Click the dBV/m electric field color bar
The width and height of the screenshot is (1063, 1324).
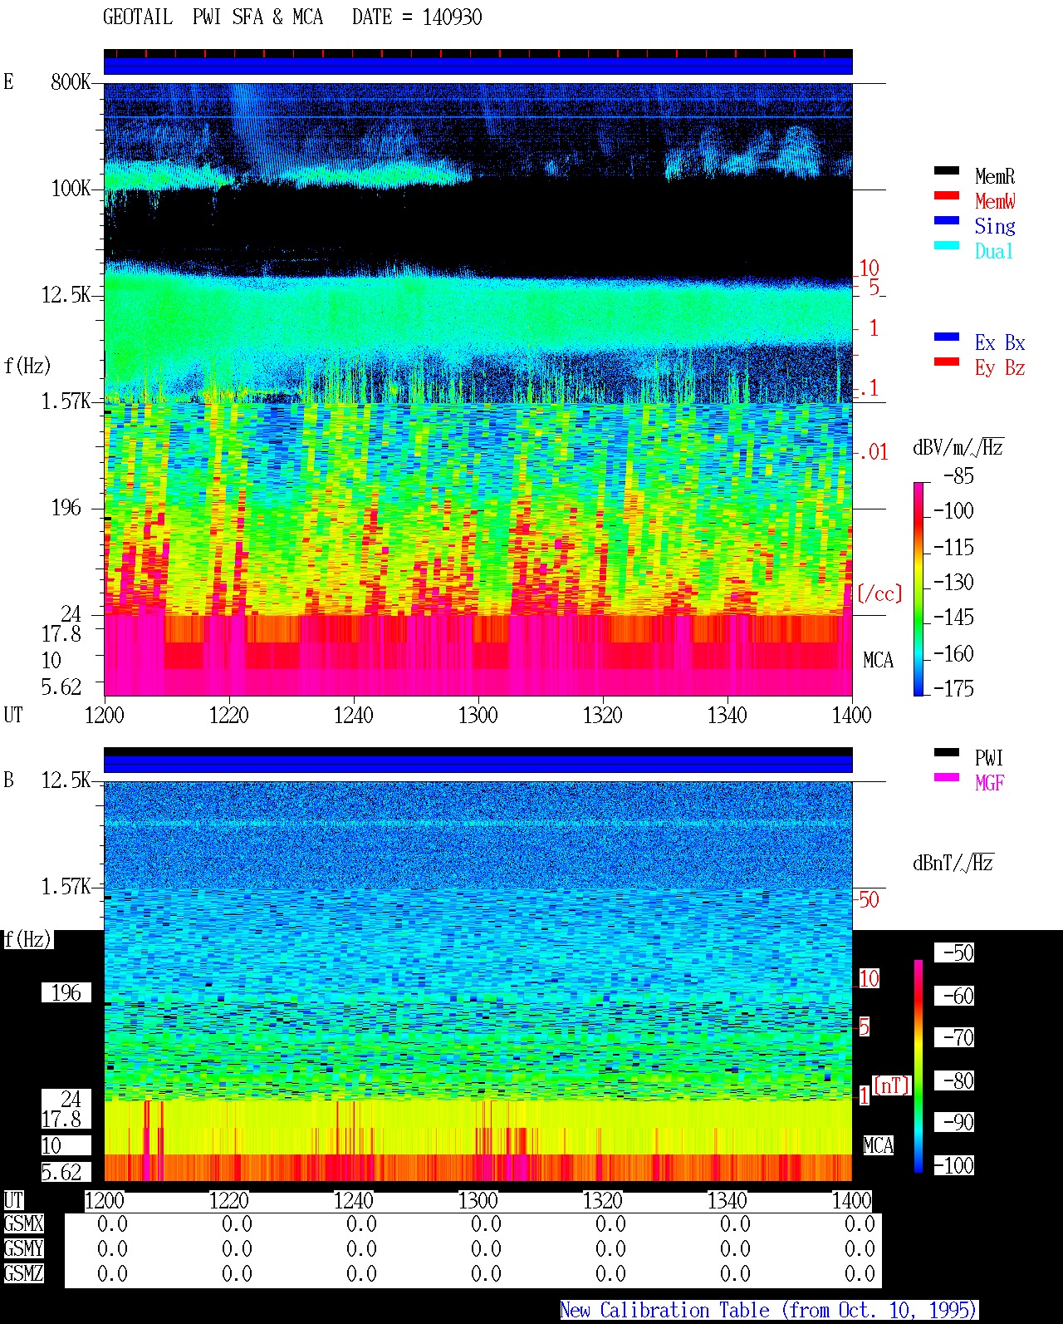click(x=918, y=588)
